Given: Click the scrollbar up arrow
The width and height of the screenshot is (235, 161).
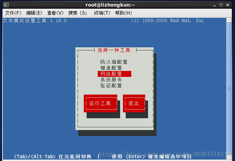Looking at the screenshot, I should [x=229, y=20].
